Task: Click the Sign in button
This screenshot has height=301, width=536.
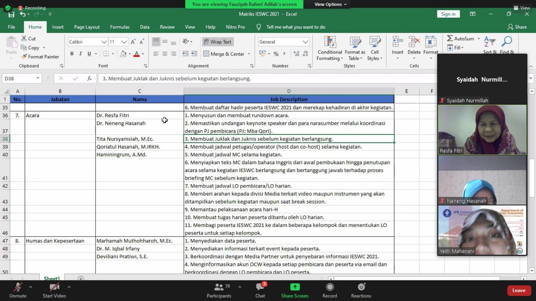Action: point(448,14)
